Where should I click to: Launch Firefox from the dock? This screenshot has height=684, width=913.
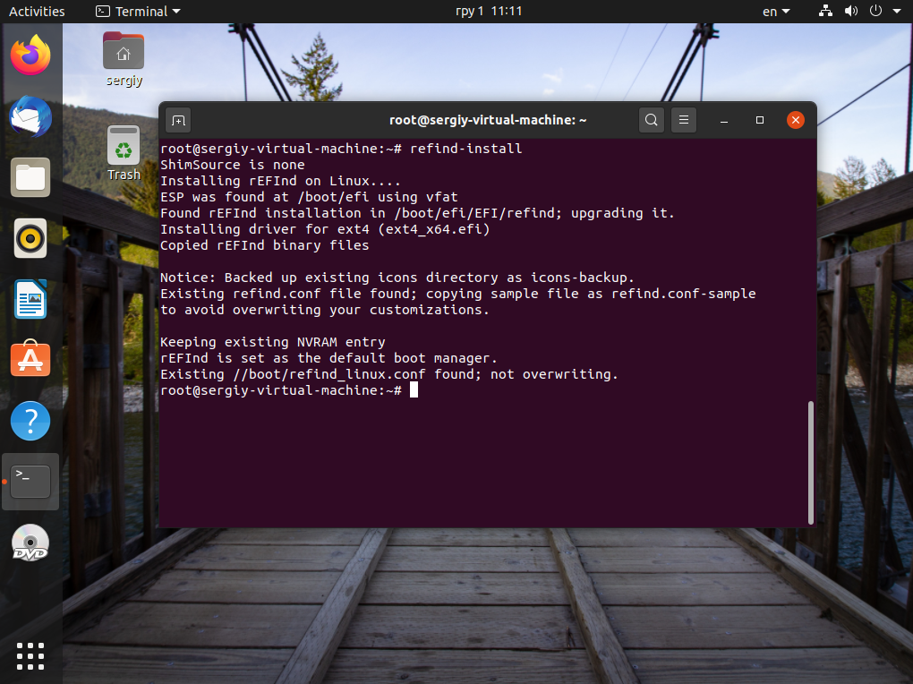coord(30,56)
